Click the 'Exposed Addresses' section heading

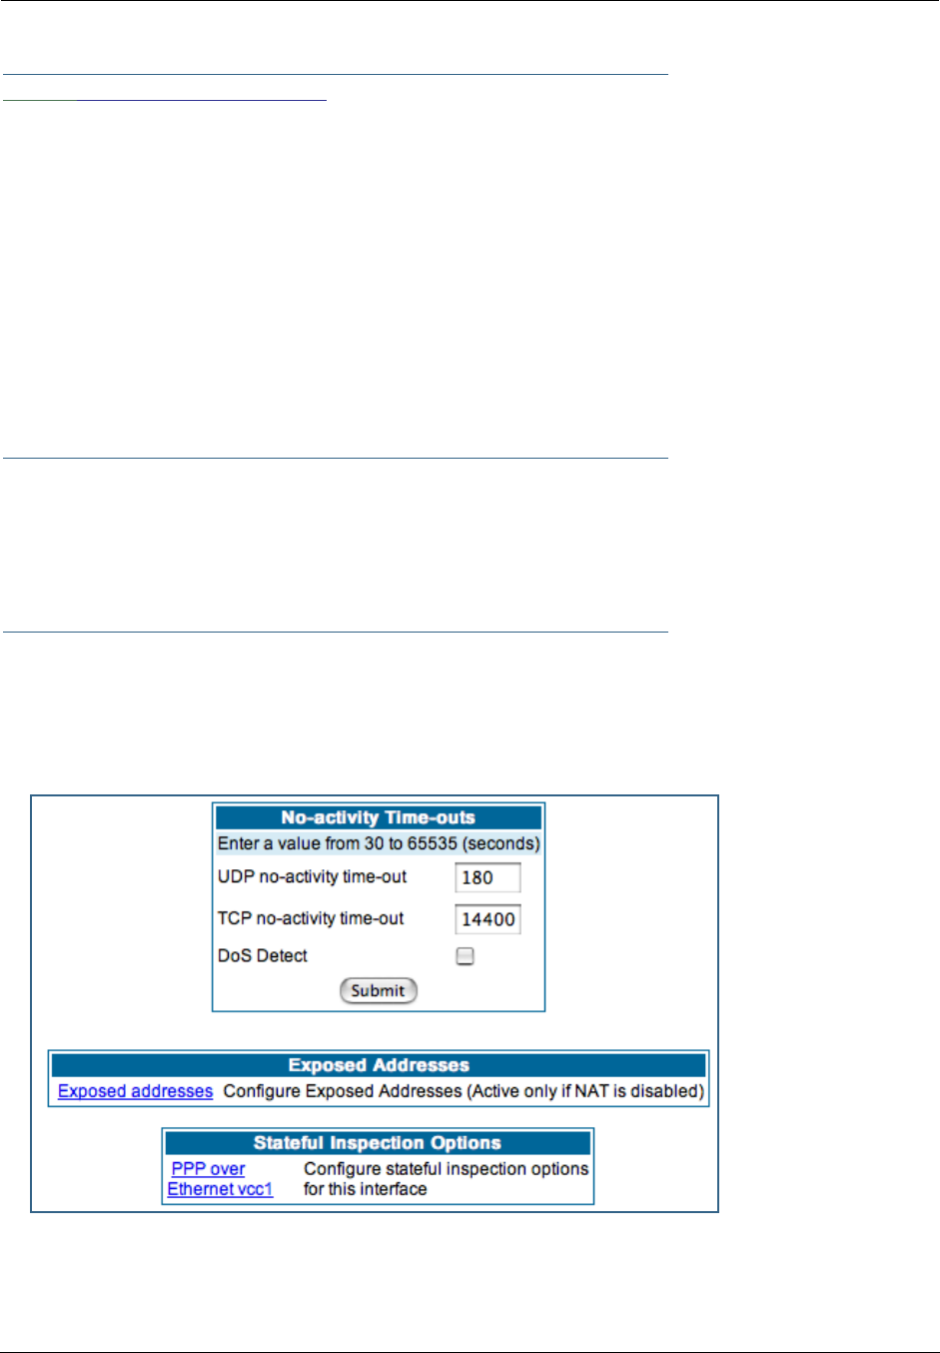point(379,1065)
